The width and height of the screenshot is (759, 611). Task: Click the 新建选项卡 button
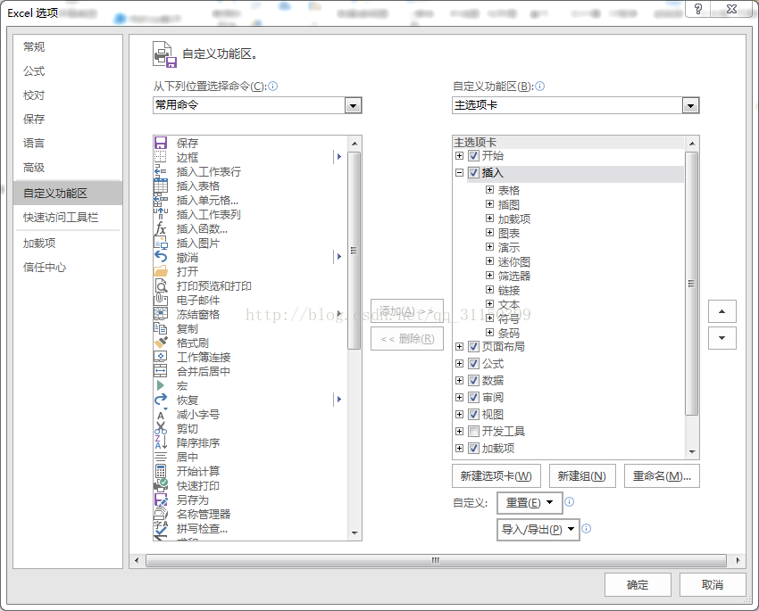click(496, 476)
